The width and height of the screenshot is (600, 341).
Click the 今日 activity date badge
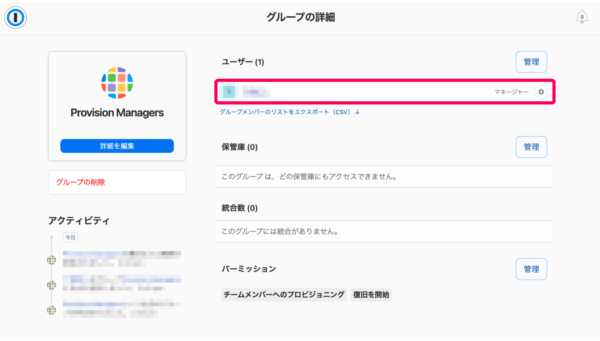(x=70, y=237)
